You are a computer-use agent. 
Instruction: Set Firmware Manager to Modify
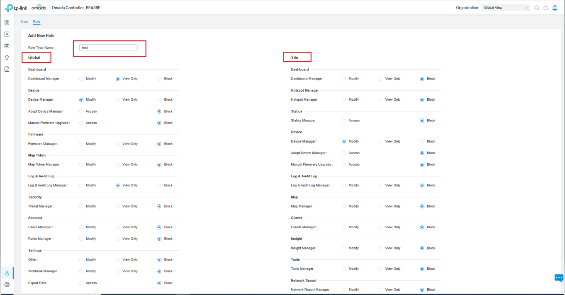tap(81, 144)
